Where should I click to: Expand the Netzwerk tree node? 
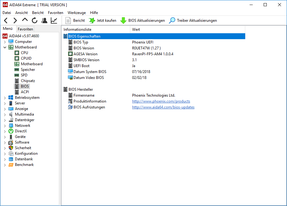tap(5, 126)
